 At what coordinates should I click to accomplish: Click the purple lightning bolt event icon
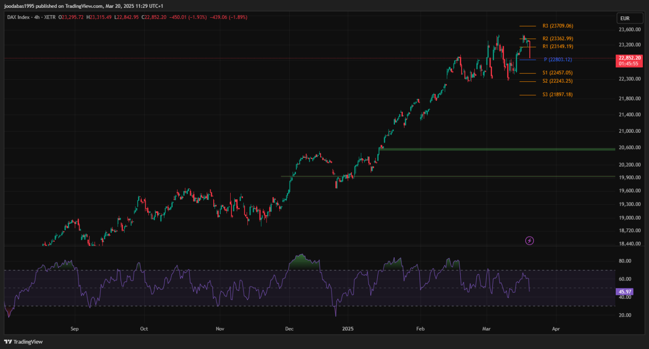pos(530,240)
